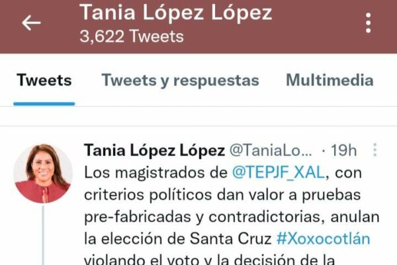Tap Tania López López's profile picture
This screenshot has width=397, height=265.
click(x=43, y=174)
